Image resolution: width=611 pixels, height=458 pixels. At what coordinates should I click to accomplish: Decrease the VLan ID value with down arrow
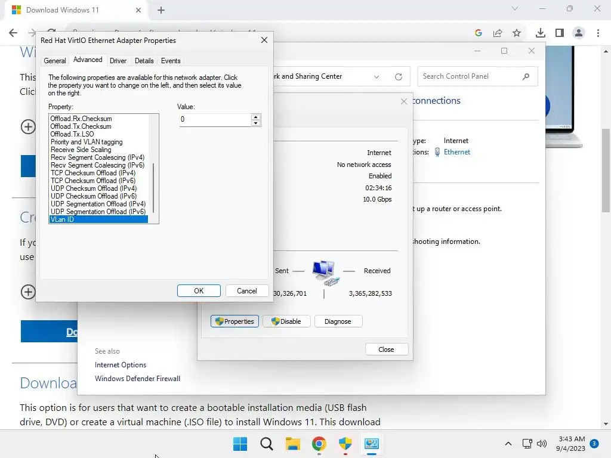click(255, 123)
